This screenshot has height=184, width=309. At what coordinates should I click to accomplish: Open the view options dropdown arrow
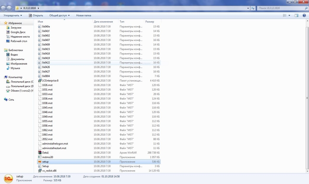tap(290, 15)
